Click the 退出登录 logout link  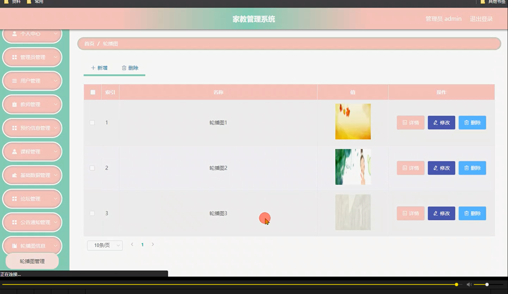[x=481, y=19]
